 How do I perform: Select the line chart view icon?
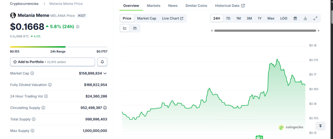coord(125,28)
